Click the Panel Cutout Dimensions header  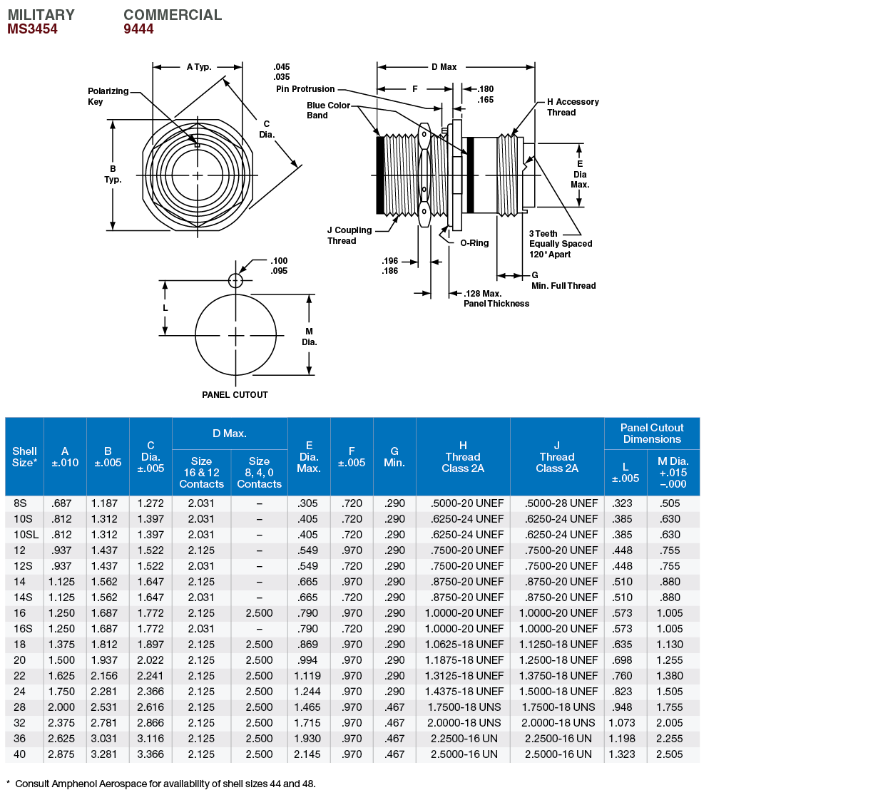coord(651,434)
